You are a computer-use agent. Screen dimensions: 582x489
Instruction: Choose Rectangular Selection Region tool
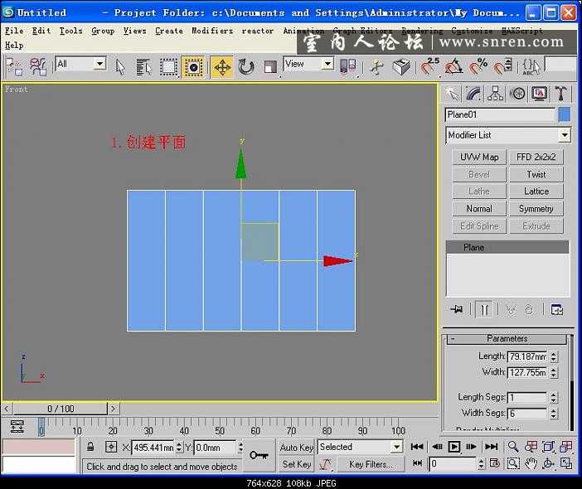pos(168,67)
